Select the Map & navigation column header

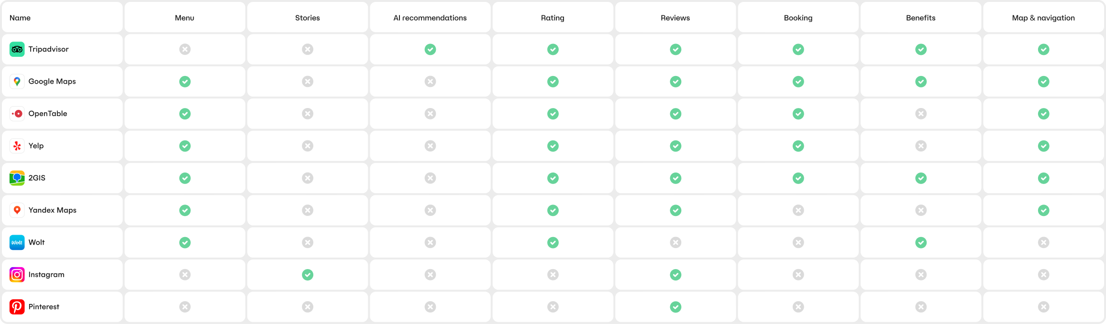1043,18
